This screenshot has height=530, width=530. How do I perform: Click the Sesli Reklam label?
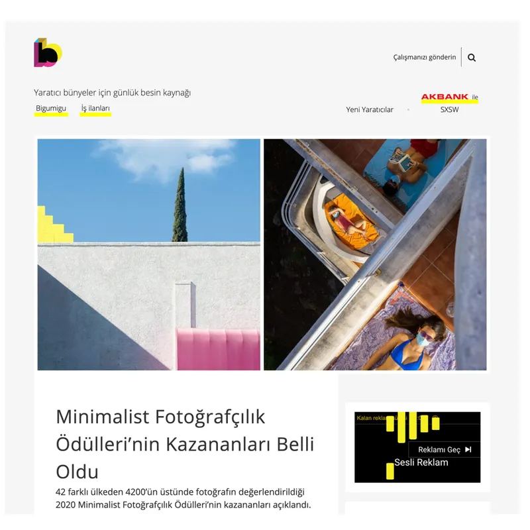pyautogui.click(x=421, y=462)
